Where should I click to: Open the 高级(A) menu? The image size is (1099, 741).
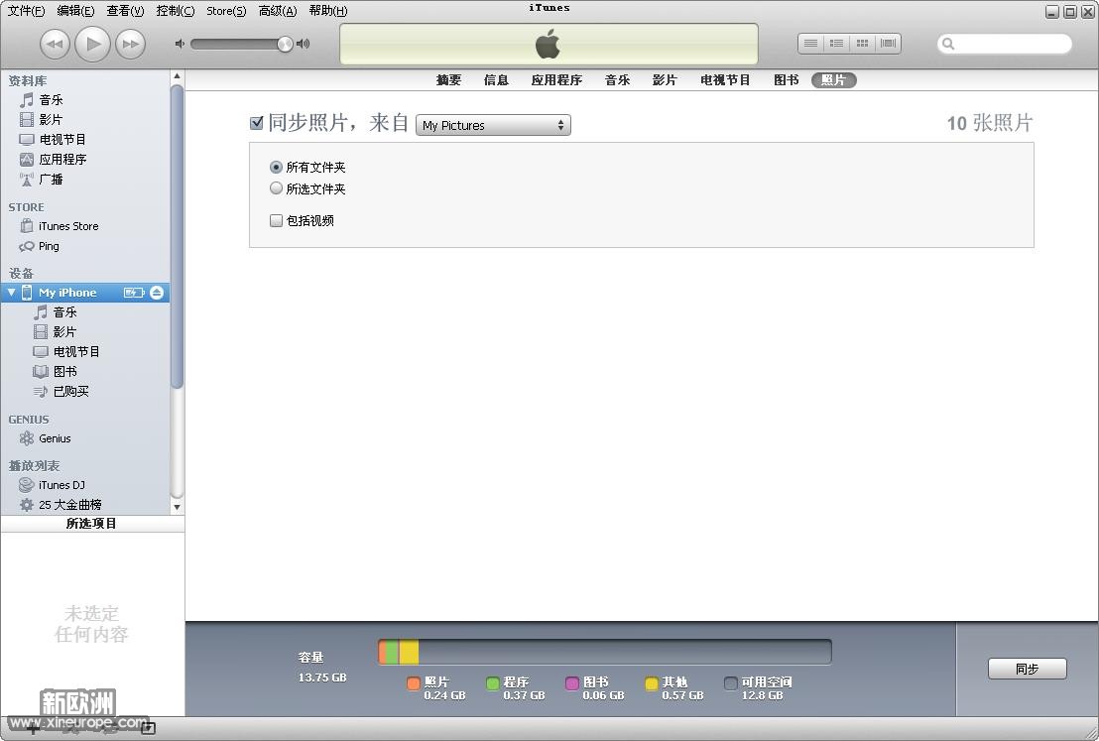point(278,11)
